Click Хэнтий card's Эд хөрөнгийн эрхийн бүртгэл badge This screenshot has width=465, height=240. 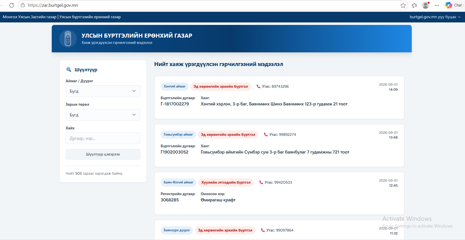[x=220, y=86]
